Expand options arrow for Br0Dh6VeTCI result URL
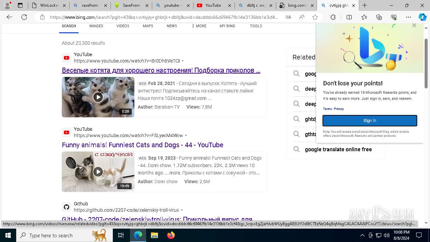This screenshot has height=242, width=430. click(183, 61)
